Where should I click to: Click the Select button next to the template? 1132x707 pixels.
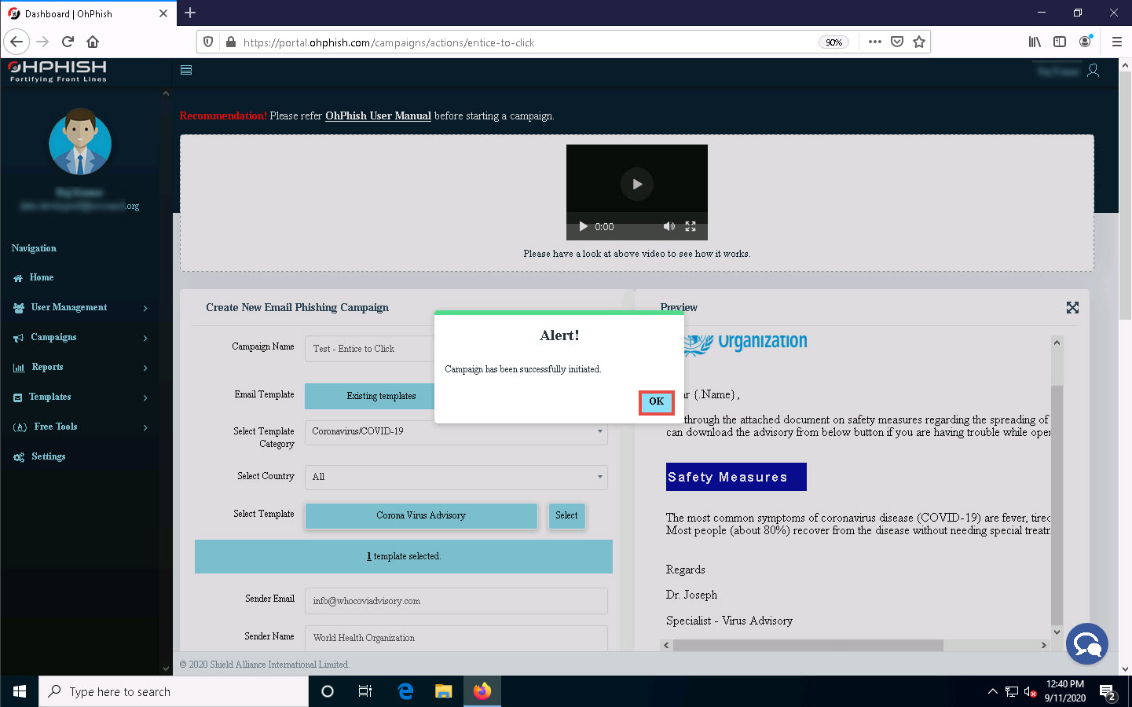click(x=566, y=515)
